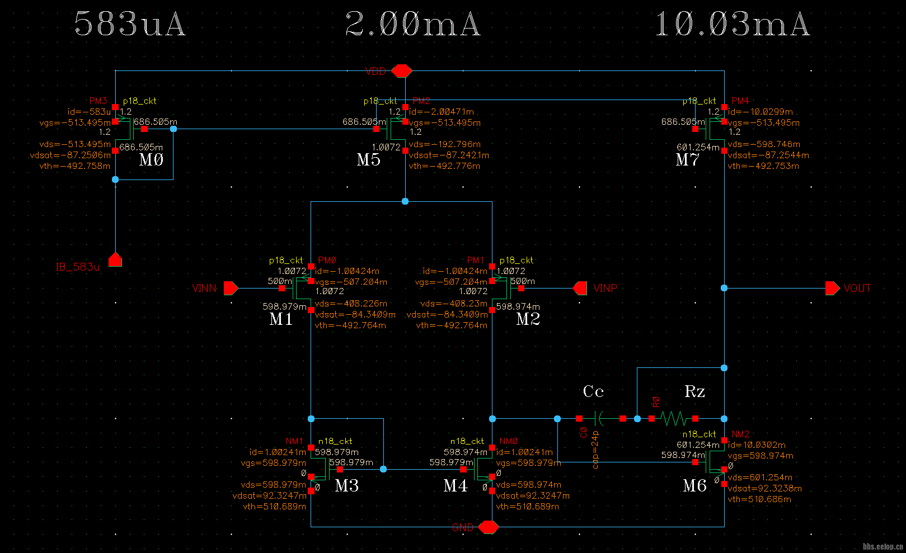Select the VINP input pin
The image size is (906, 553).
(580, 289)
